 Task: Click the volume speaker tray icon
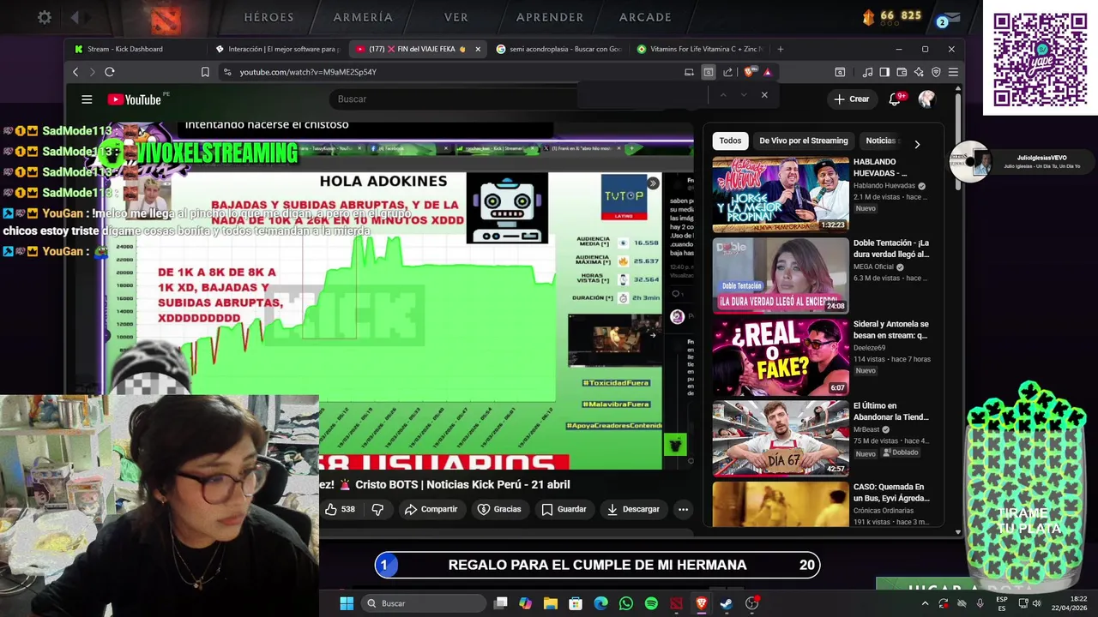click(x=1036, y=603)
